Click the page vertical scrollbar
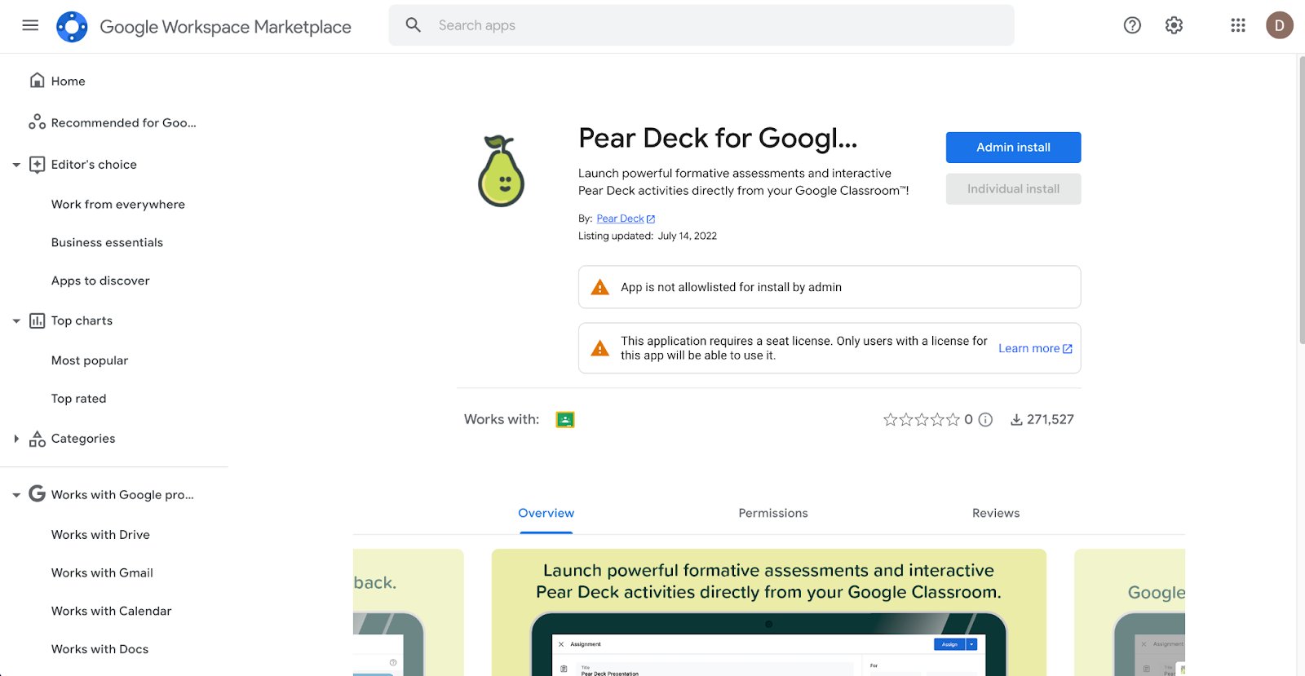The height and width of the screenshot is (676, 1305). coord(1301,201)
